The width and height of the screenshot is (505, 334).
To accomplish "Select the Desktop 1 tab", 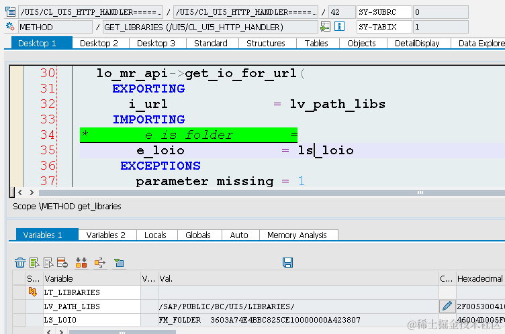I will [42, 43].
